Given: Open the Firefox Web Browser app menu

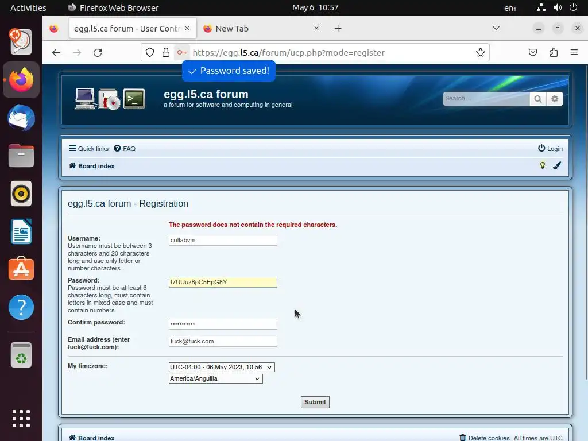Looking at the screenshot, I should click(x=113, y=7).
